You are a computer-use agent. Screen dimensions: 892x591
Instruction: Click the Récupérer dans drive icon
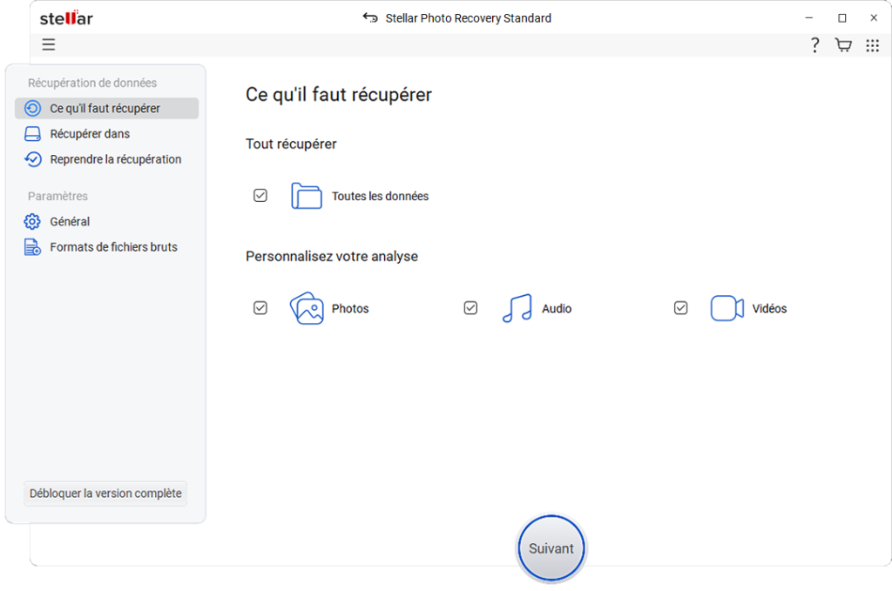coord(32,133)
